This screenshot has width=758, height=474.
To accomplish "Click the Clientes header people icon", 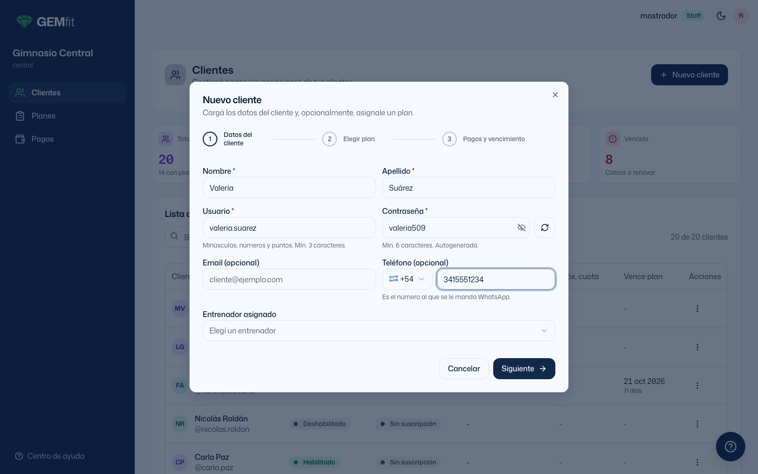I will click(175, 75).
